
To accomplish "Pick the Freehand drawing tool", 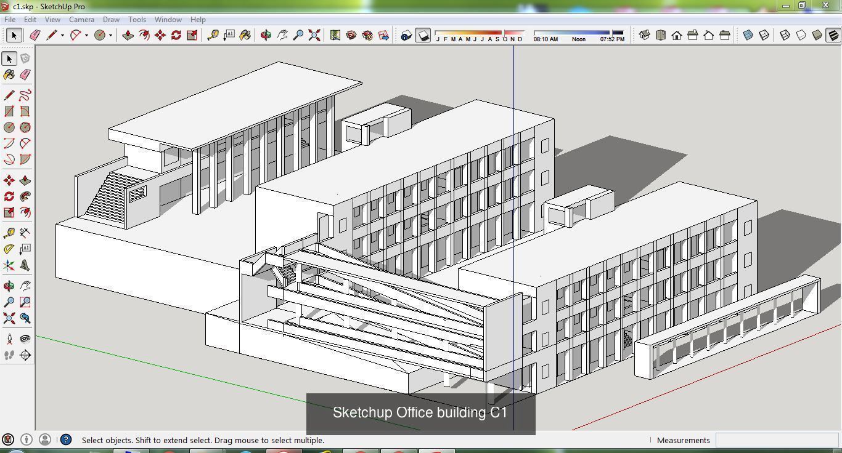I will click(x=25, y=95).
